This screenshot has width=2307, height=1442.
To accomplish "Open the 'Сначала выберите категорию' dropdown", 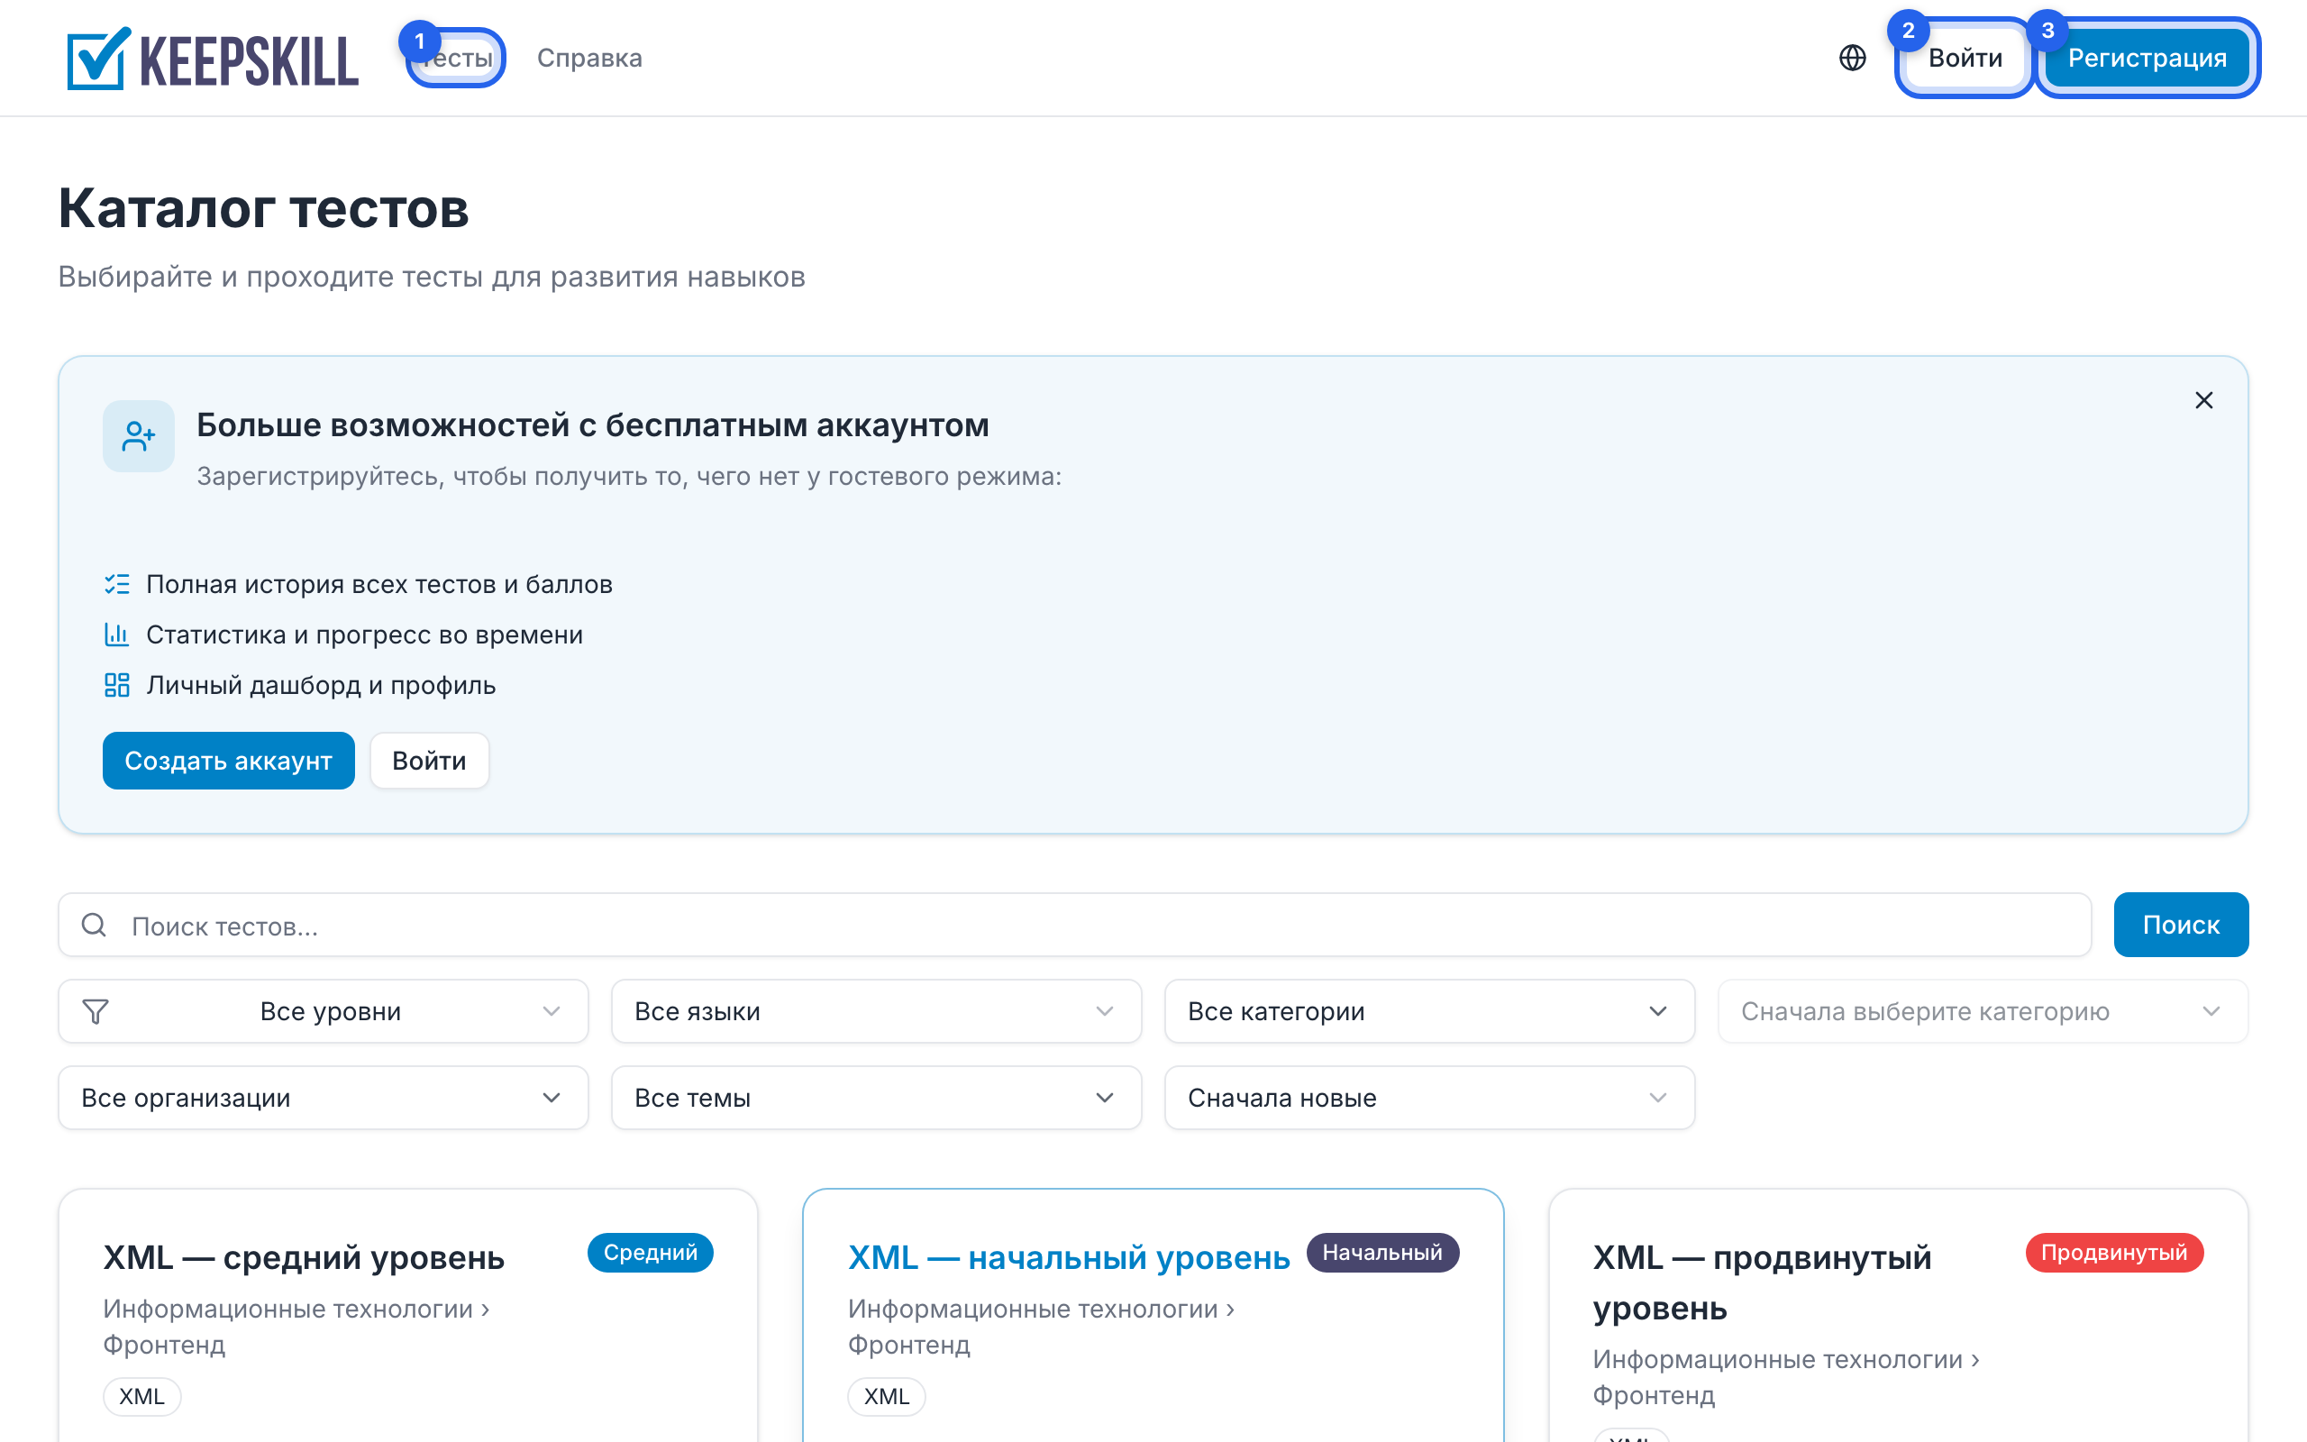I will [1982, 1011].
